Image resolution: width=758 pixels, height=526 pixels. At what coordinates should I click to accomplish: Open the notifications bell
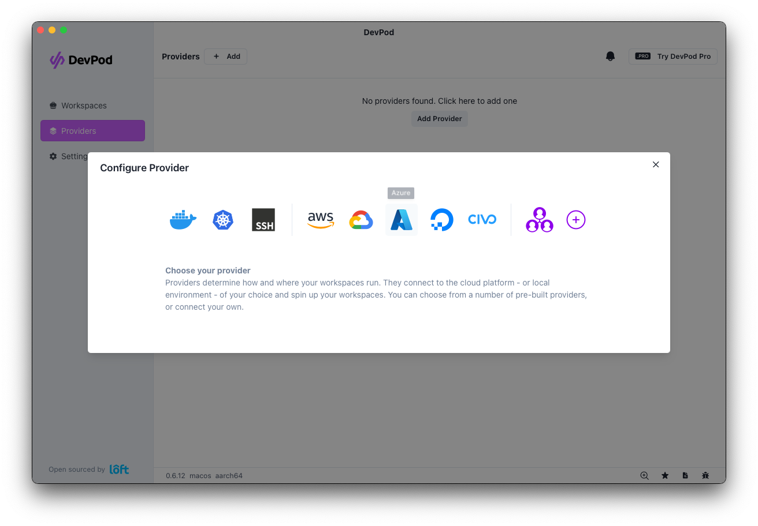click(x=610, y=57)
